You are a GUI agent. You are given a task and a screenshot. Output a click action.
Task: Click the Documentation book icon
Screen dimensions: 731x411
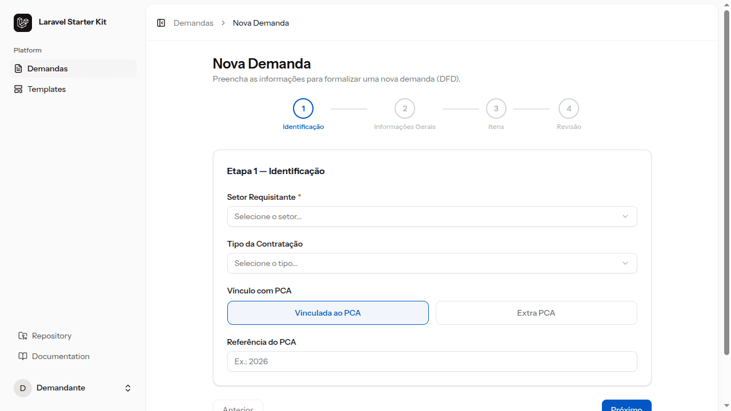23,356
